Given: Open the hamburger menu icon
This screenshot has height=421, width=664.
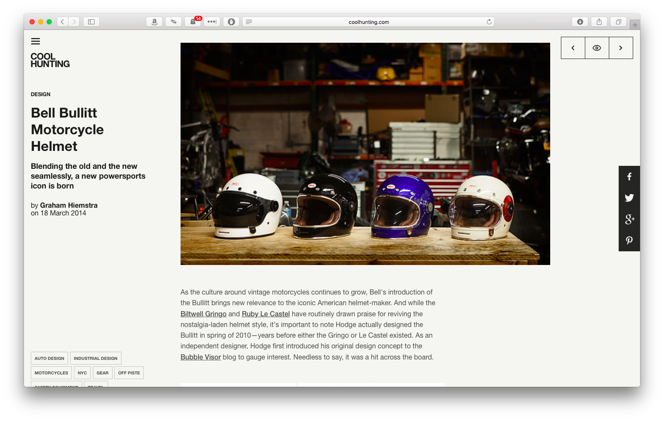Looking at the screenshot, I should (36, 41).
